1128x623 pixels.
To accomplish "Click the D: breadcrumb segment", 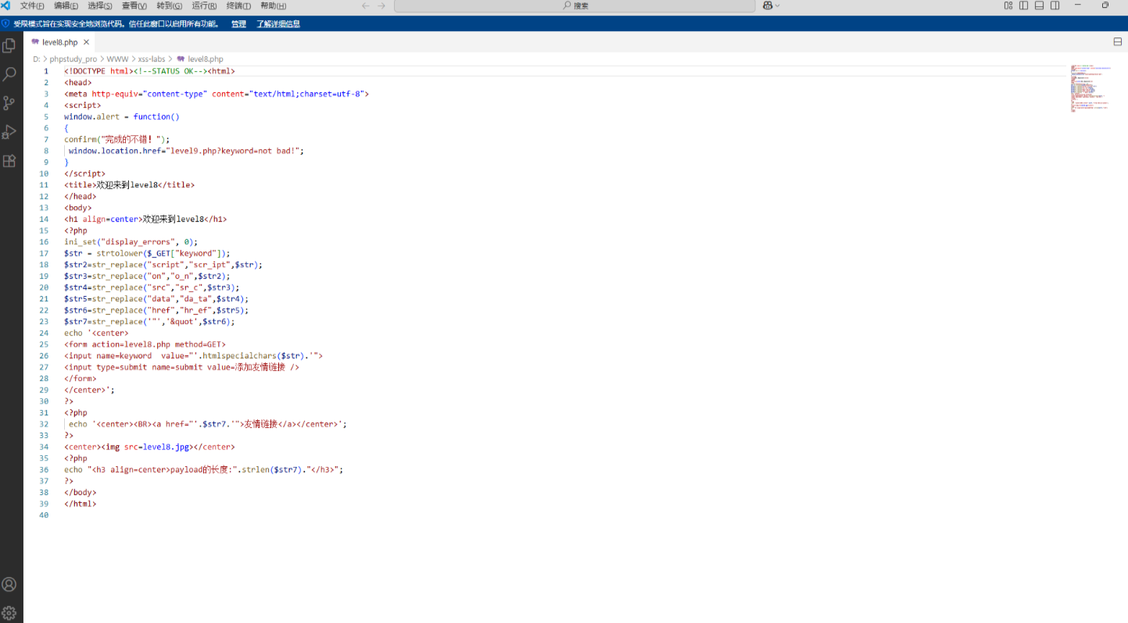I will tap(36, 59).
